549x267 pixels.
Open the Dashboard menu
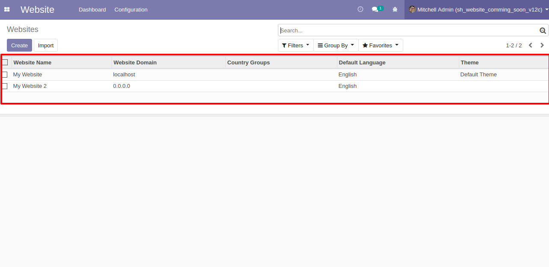coord(92,9)
